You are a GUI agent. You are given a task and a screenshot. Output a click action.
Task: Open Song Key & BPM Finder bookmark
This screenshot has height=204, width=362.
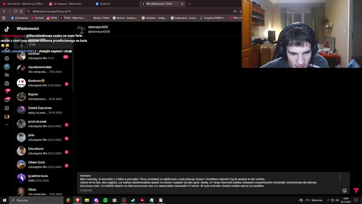point(212,18)
